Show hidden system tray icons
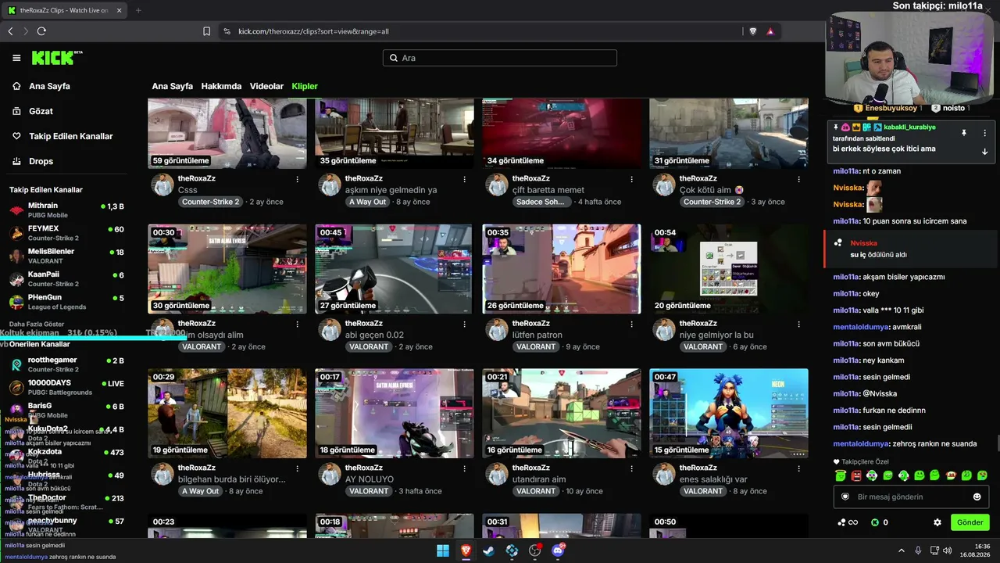The height and width of the screenshot is (563, 1000). (902, 550)
